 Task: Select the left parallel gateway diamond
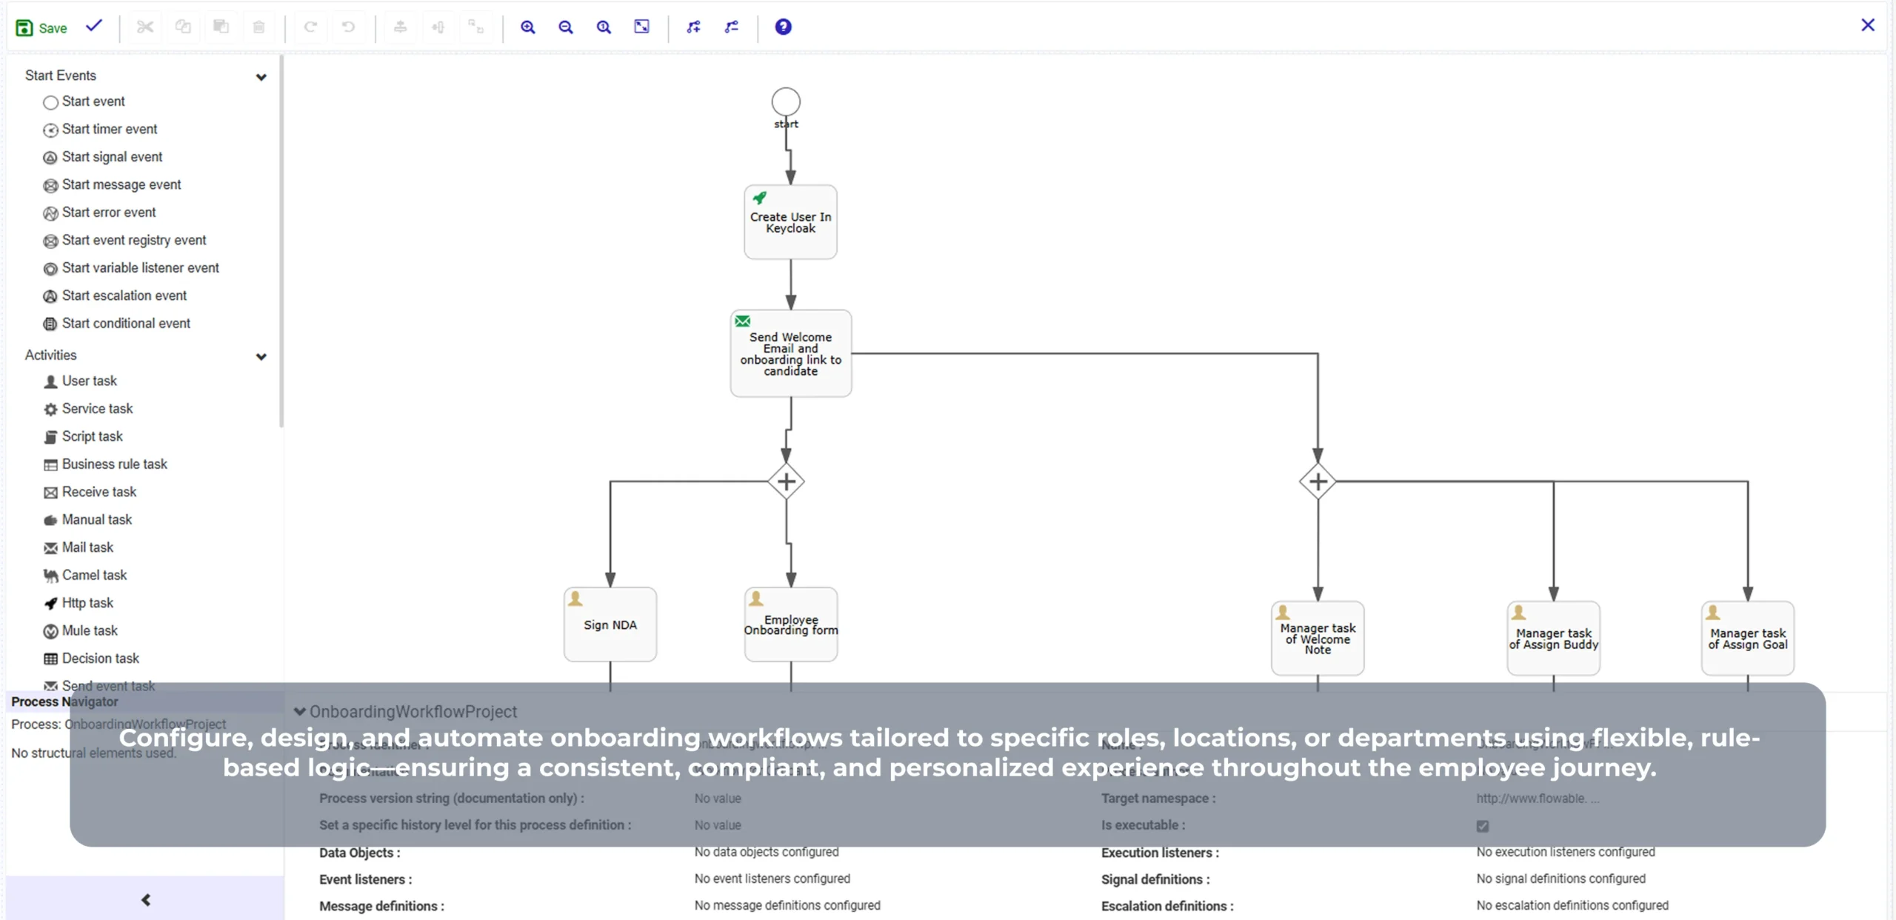[x=786, y=481]
